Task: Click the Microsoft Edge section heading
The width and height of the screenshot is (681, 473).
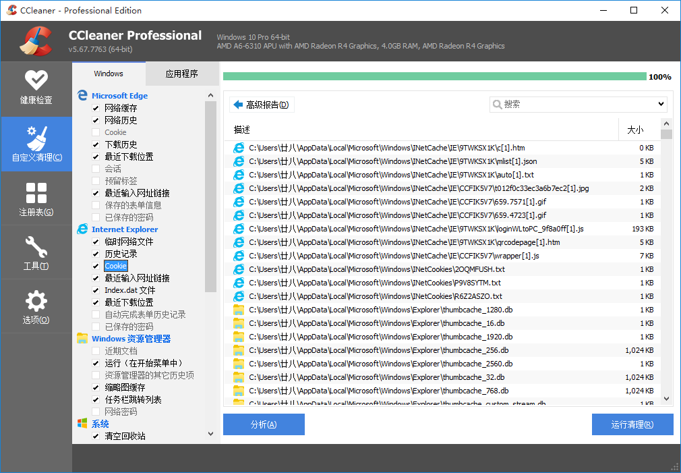Action: point(119,96)
